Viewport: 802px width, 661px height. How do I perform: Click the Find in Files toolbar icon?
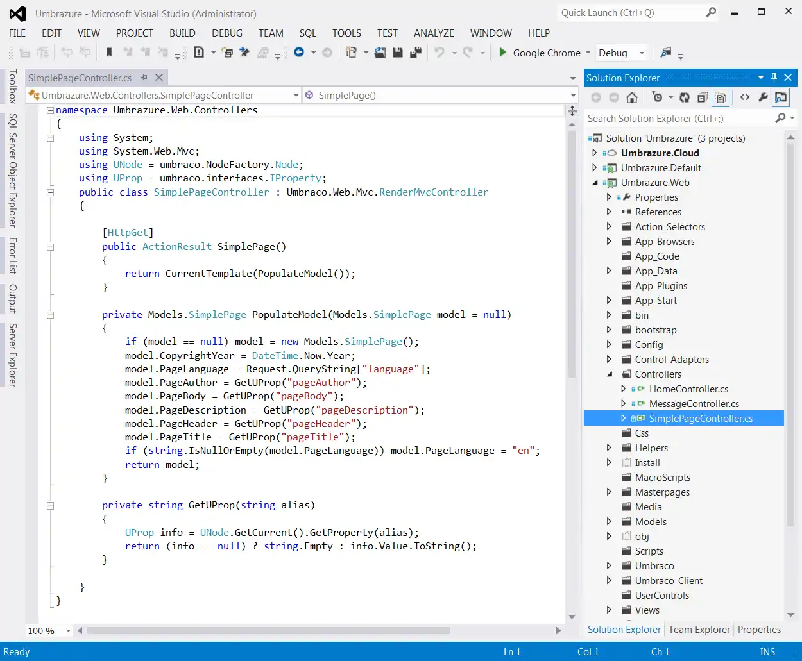666,53
